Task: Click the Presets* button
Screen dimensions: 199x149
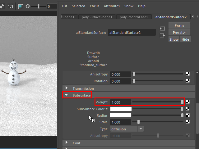Action: click(179, 33)
